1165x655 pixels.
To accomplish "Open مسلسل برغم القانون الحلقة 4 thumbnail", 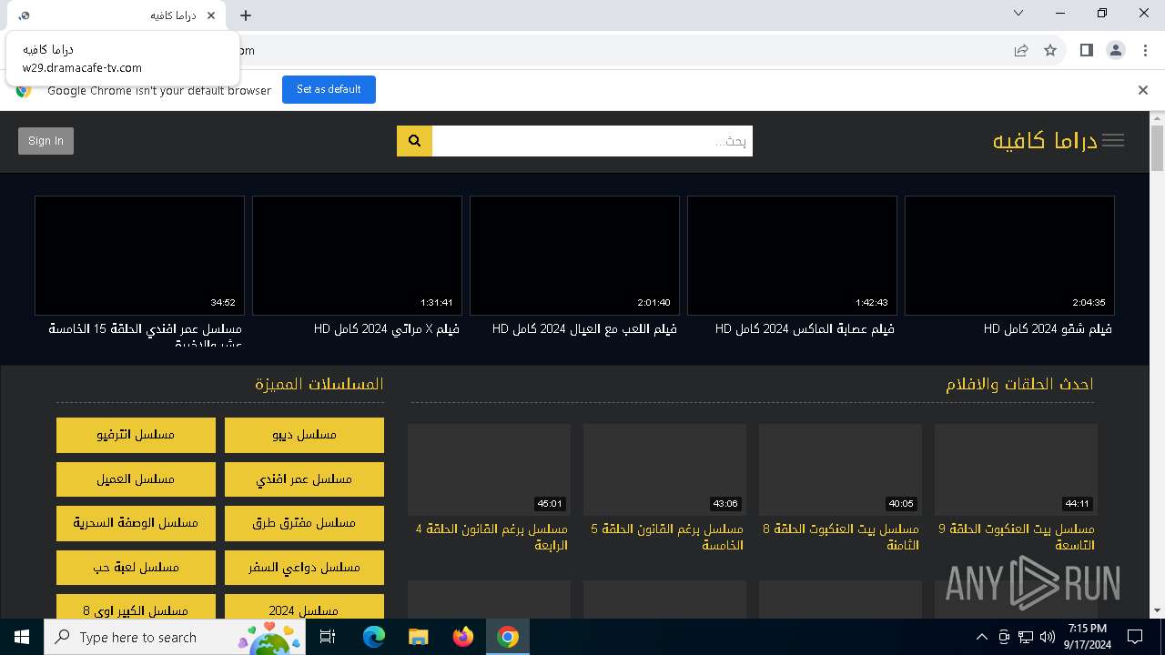I will click(x=489, y=469).
